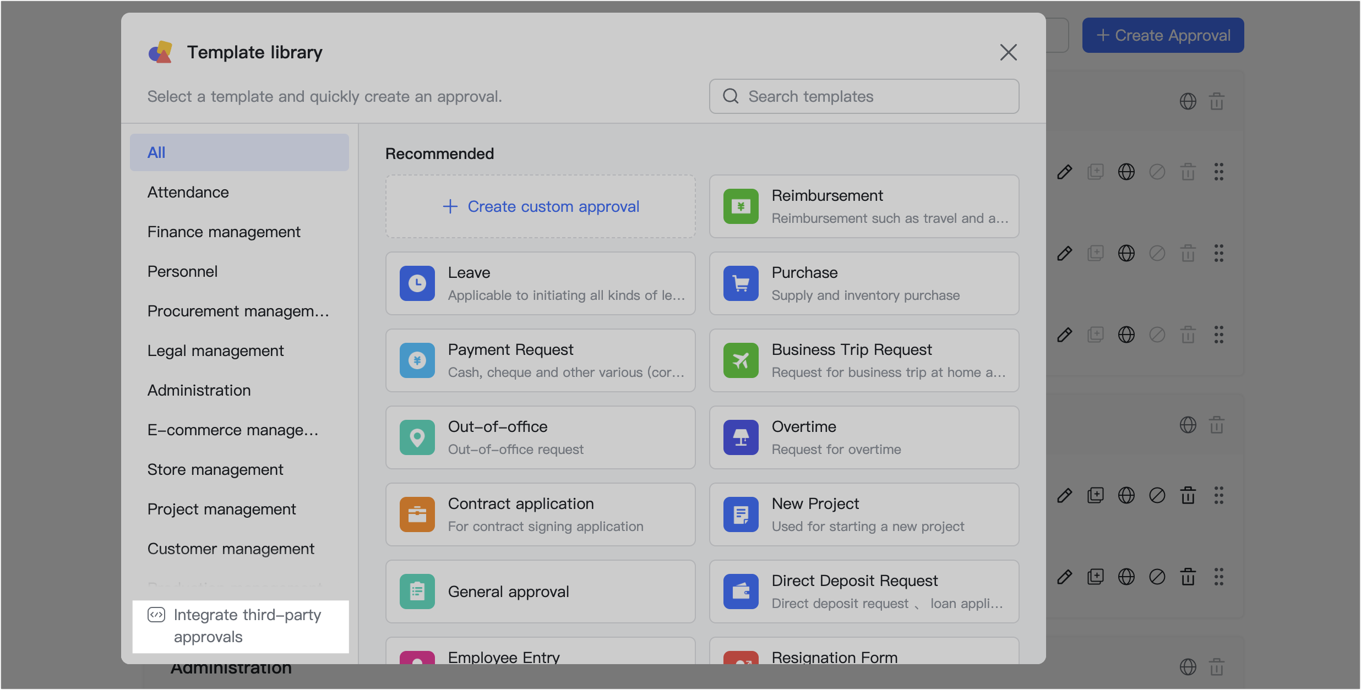Viewport: 1361px width, 690px height.
Task: Click the Leave template clock icon
Action: 417,283
